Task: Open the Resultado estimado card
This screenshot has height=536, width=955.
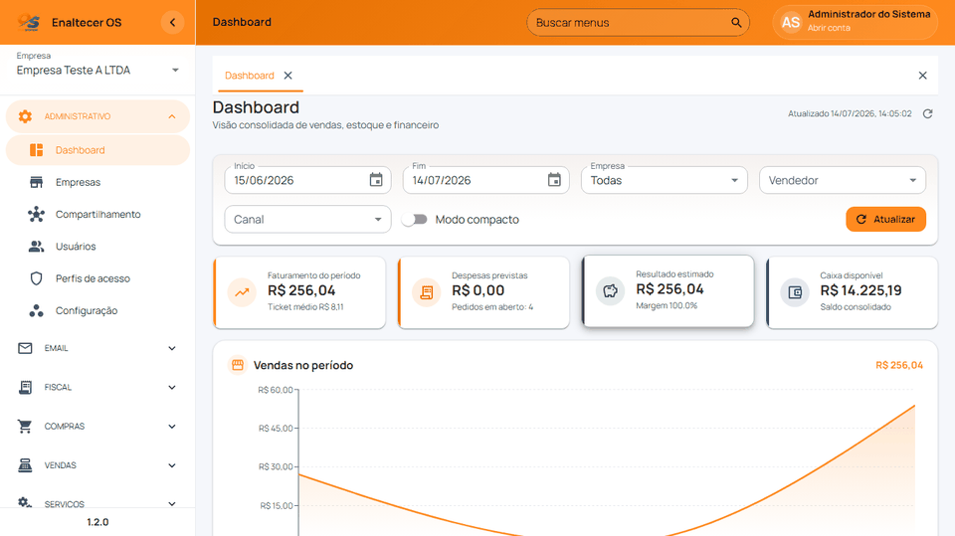Action: (x=668, y=291)
